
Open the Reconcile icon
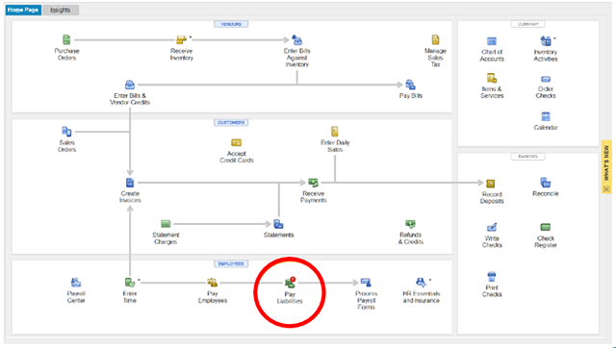coord(546,183)
